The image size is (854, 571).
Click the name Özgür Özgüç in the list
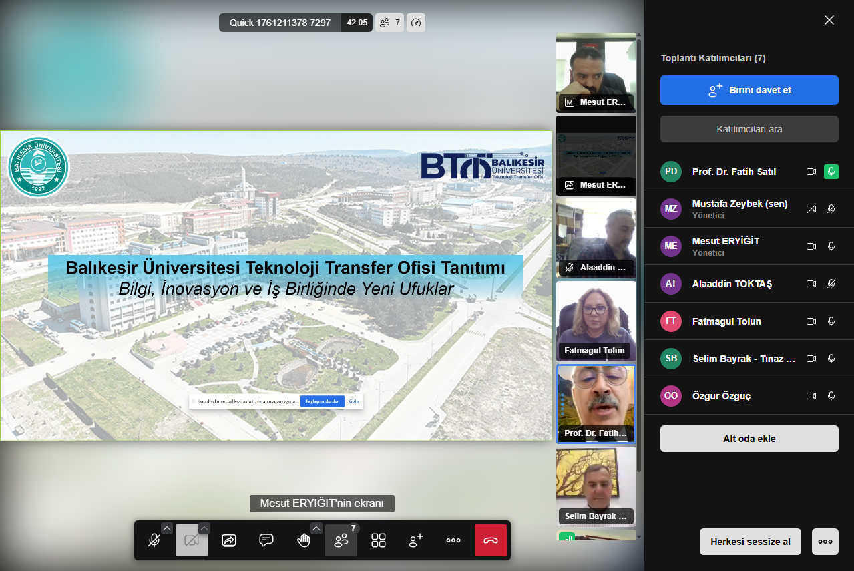pyautogui.click(x=722, y=396)
